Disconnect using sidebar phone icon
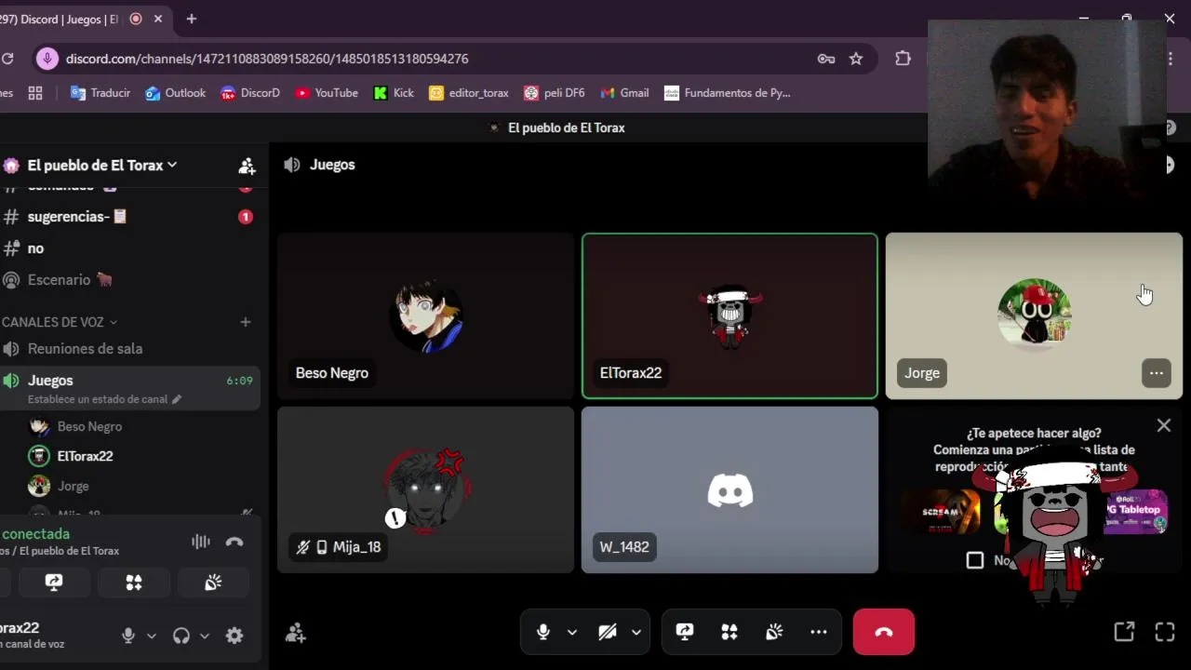 234,542
